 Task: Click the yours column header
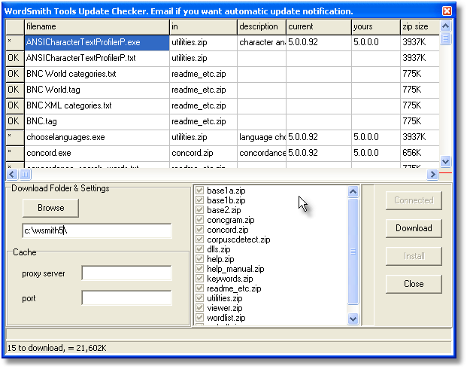(376, 26)
